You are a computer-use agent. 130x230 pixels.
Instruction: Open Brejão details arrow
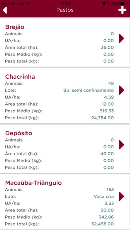coord(121,39)
